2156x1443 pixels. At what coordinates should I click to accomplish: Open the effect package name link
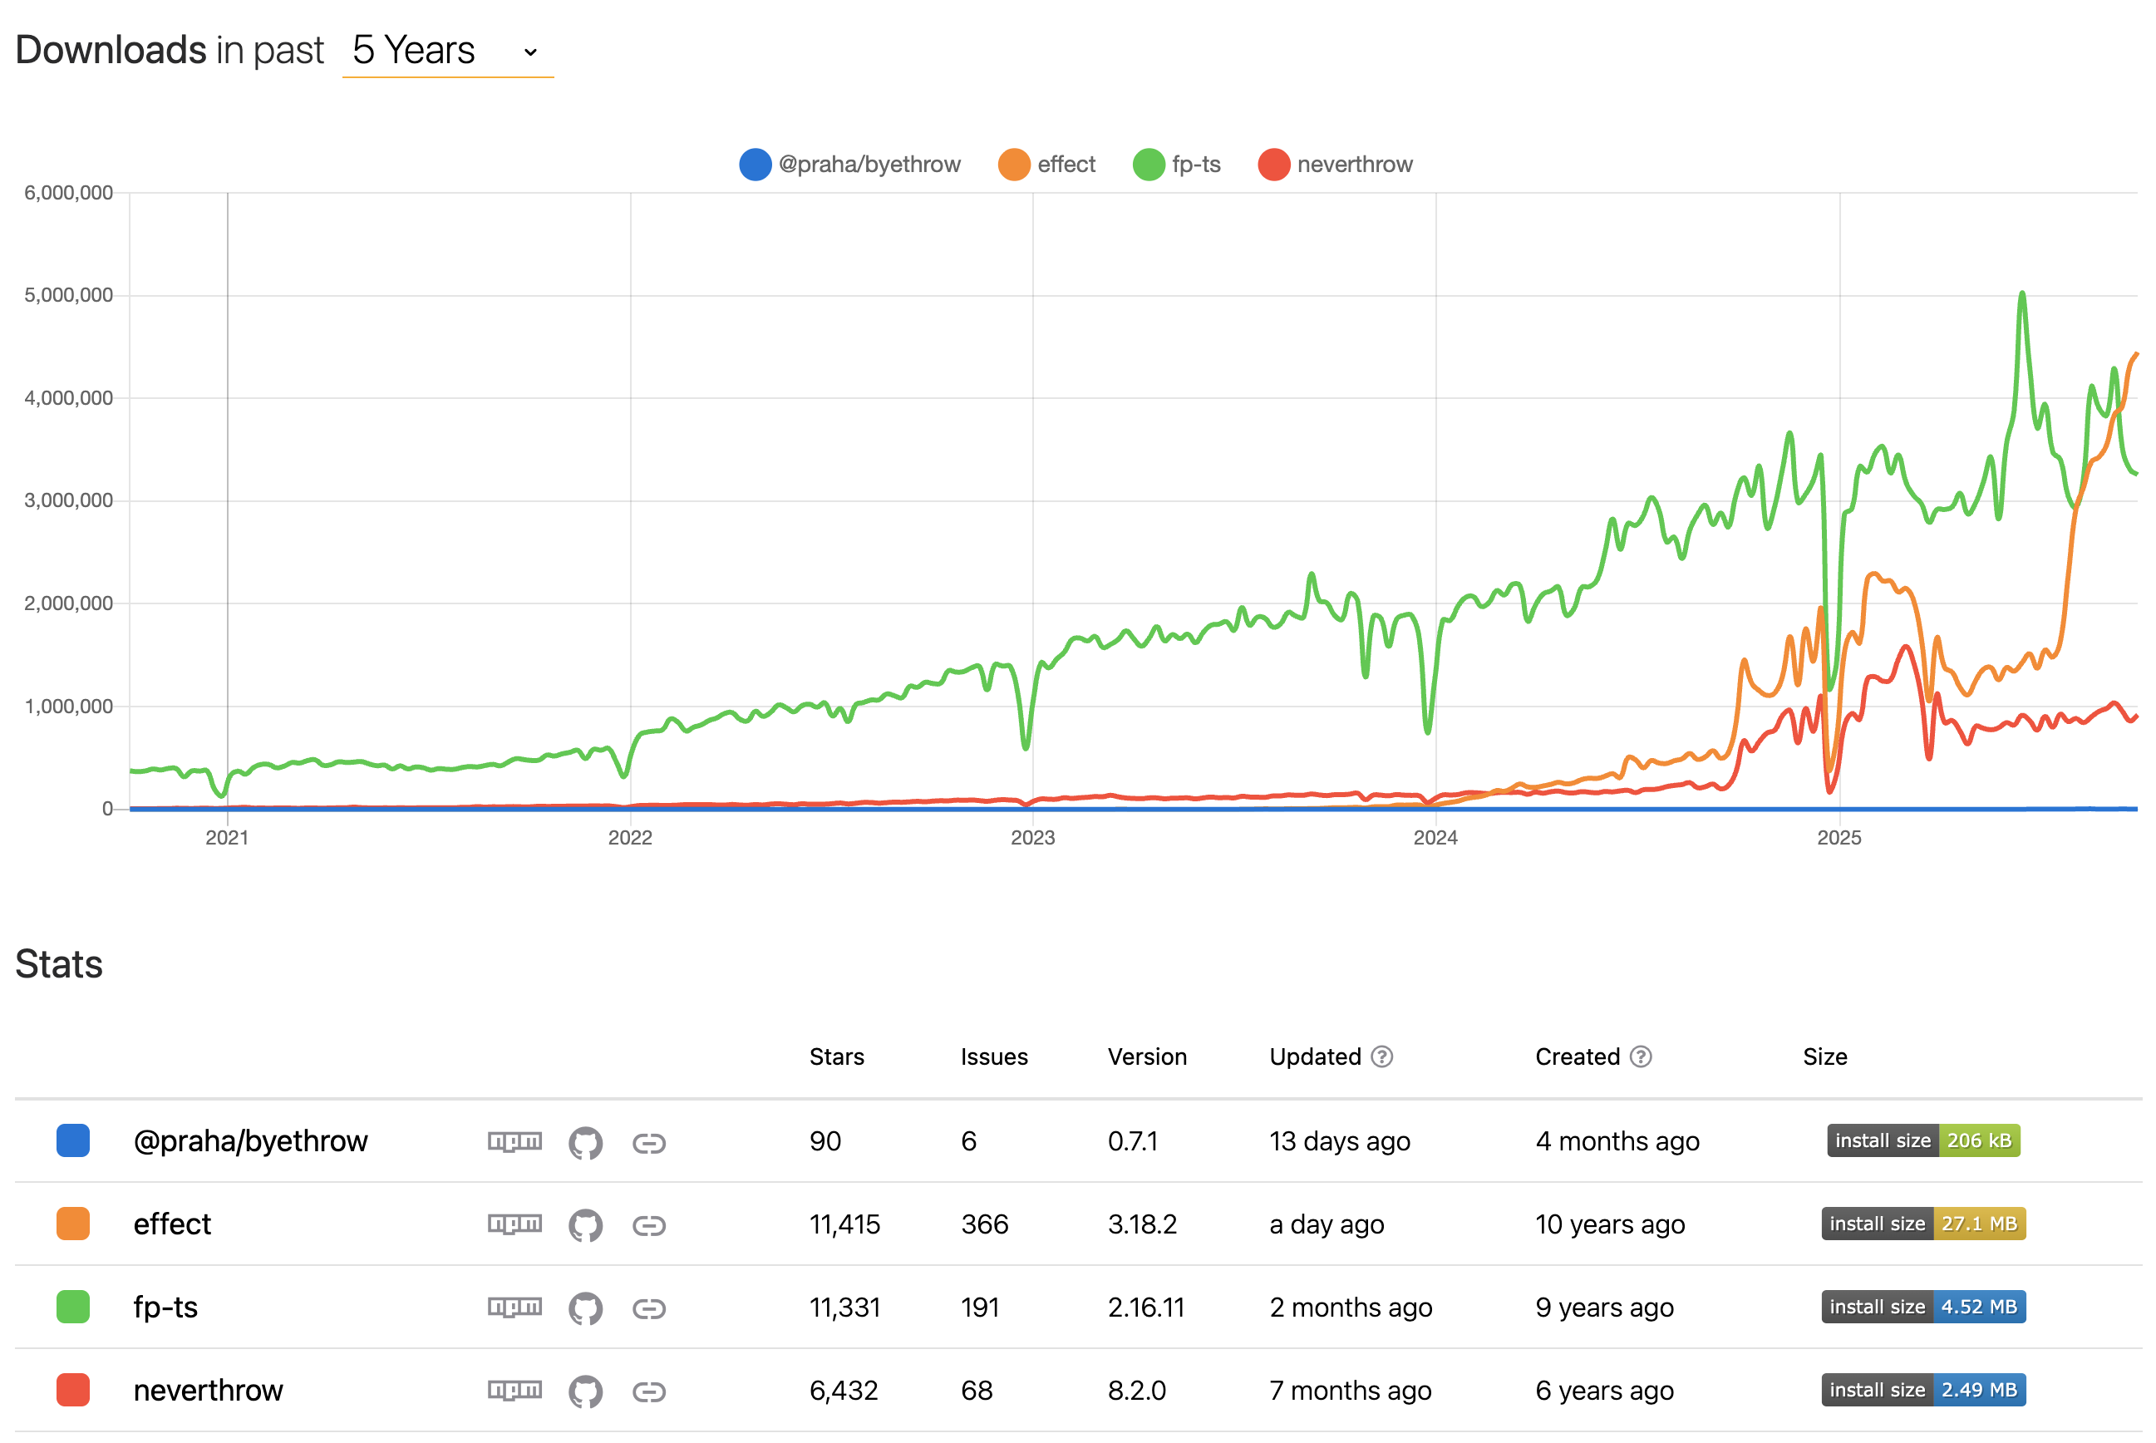pyautogui.click(x=172, y=1225)
